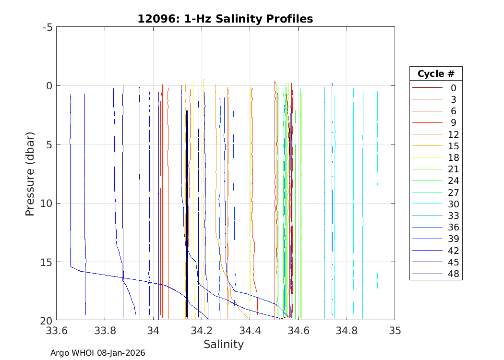Screen dimensions: 504x360
Task: Select legend entry label "45"
Action: point(453,263)
